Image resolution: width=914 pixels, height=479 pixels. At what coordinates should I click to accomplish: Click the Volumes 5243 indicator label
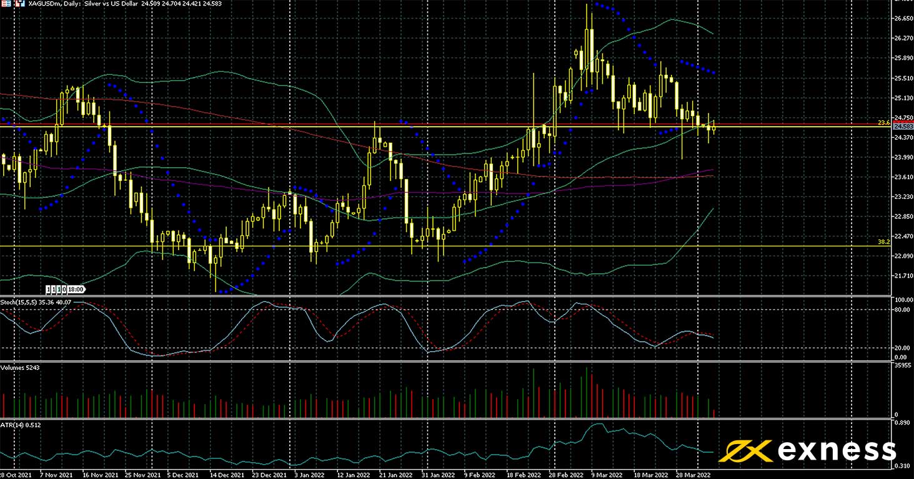(x=20, y=367)
